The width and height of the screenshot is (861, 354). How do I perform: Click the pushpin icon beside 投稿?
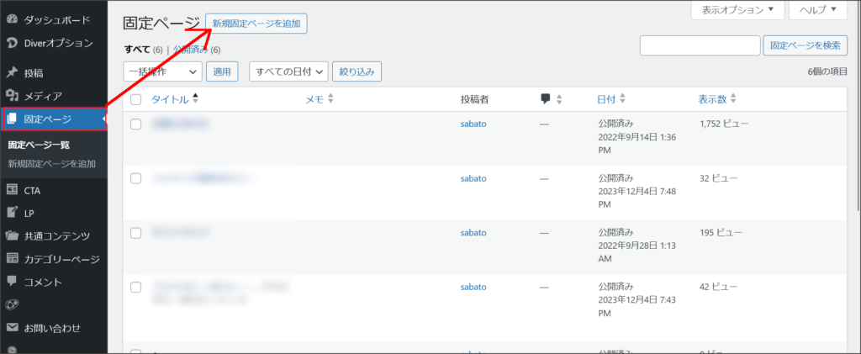(12, 73)
